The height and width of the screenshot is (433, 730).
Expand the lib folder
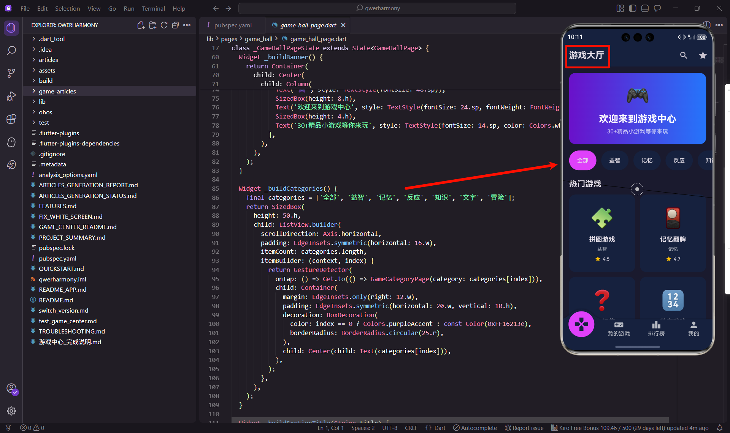tap(42, 101)
